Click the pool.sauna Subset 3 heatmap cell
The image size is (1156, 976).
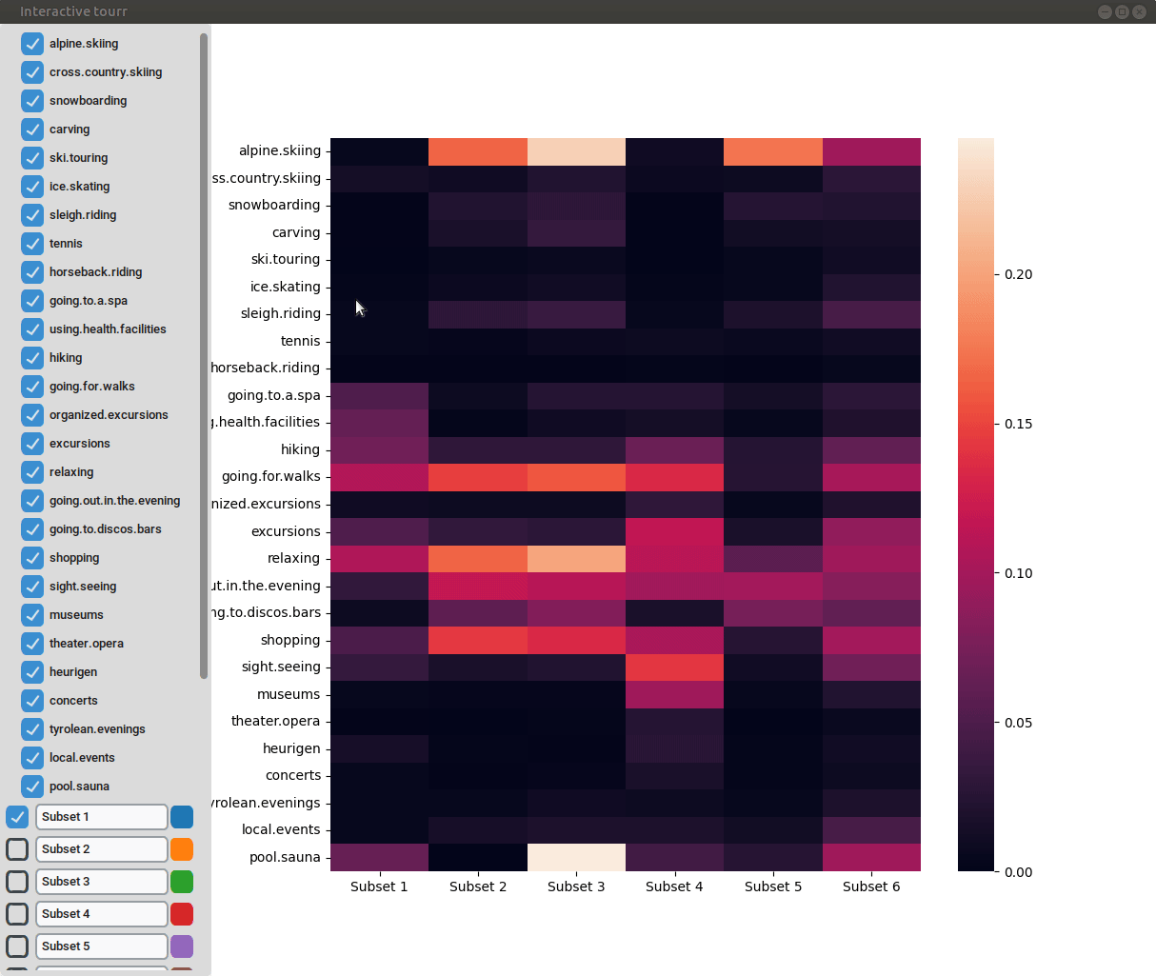(x=576, y=857)
